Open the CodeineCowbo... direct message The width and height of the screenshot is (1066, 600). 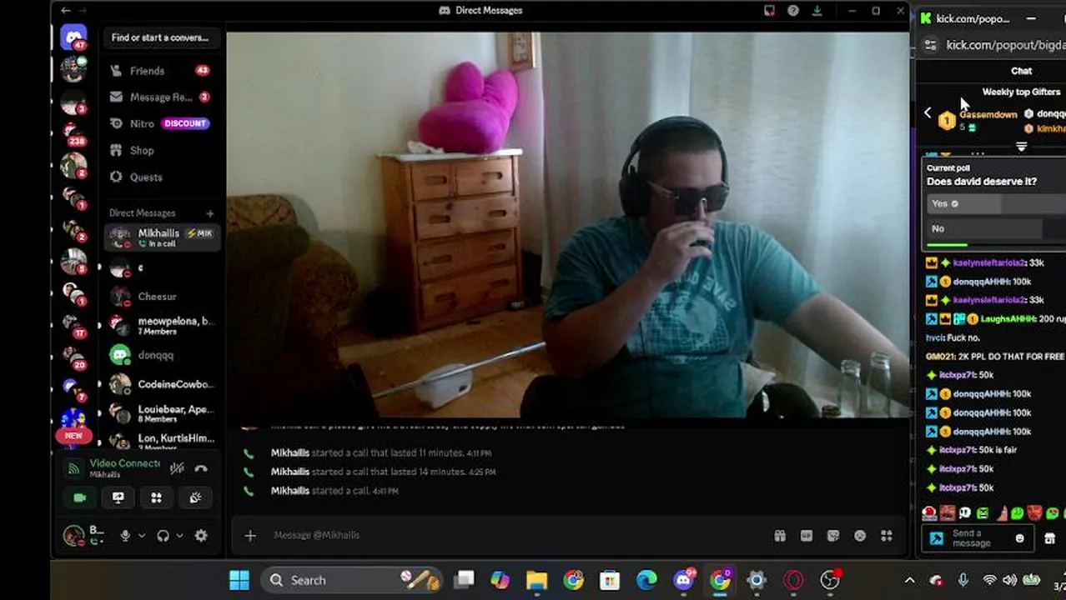click(162, 384)
